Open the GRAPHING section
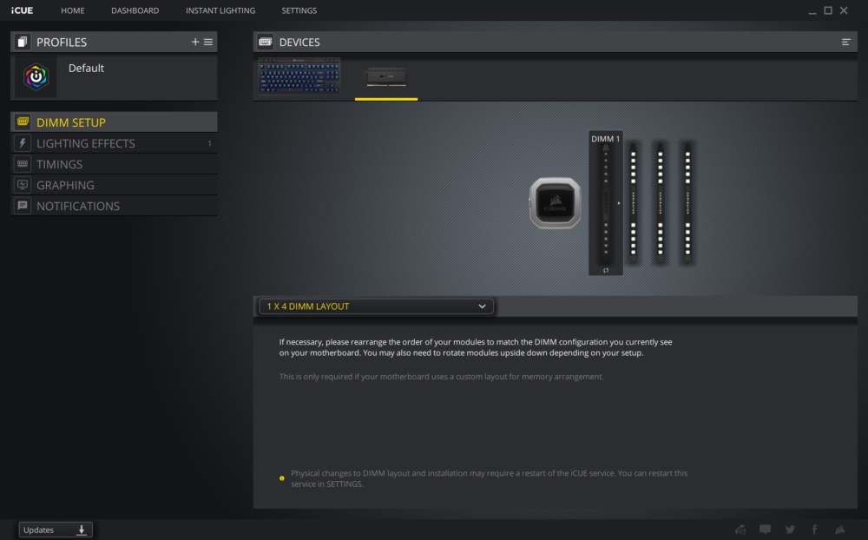The height and width of the screenshot is (540, 868). [114, 185]
